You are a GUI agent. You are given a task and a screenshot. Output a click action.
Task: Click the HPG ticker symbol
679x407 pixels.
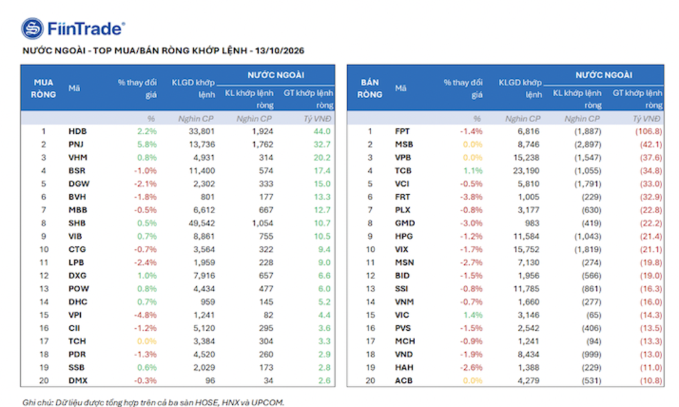point(404,236)
